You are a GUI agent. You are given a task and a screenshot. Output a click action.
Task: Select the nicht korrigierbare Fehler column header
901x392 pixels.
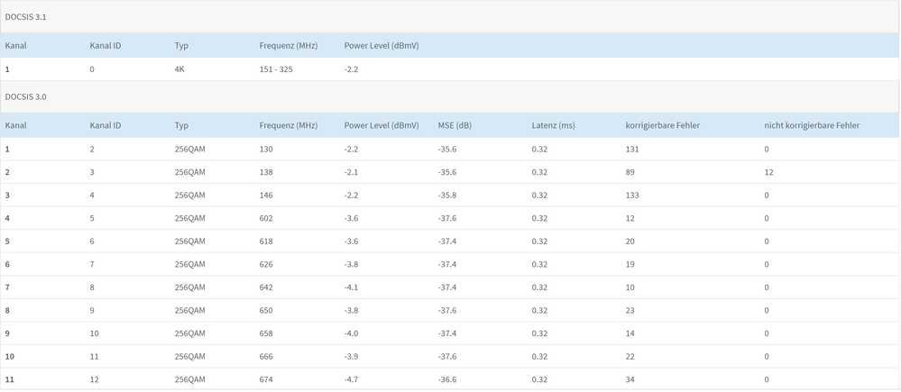[812, 125]
